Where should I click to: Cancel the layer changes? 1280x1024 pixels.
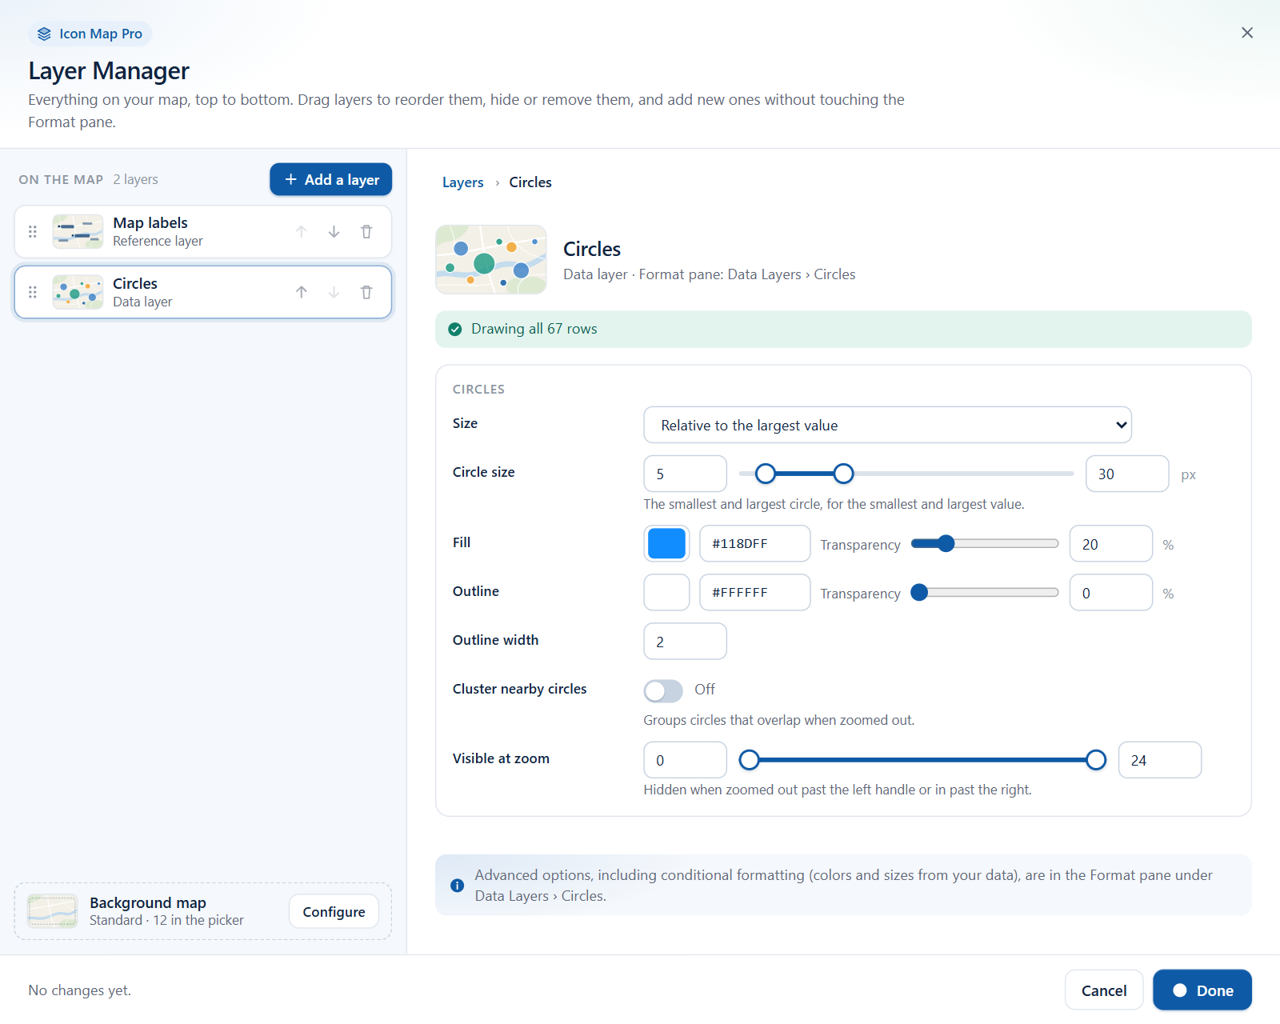(x=1104, y=990)
